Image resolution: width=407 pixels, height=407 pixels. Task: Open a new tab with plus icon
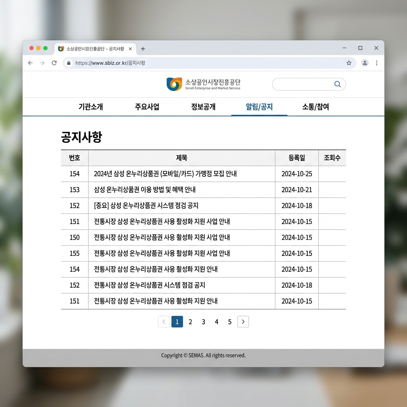tap(143, 48)
